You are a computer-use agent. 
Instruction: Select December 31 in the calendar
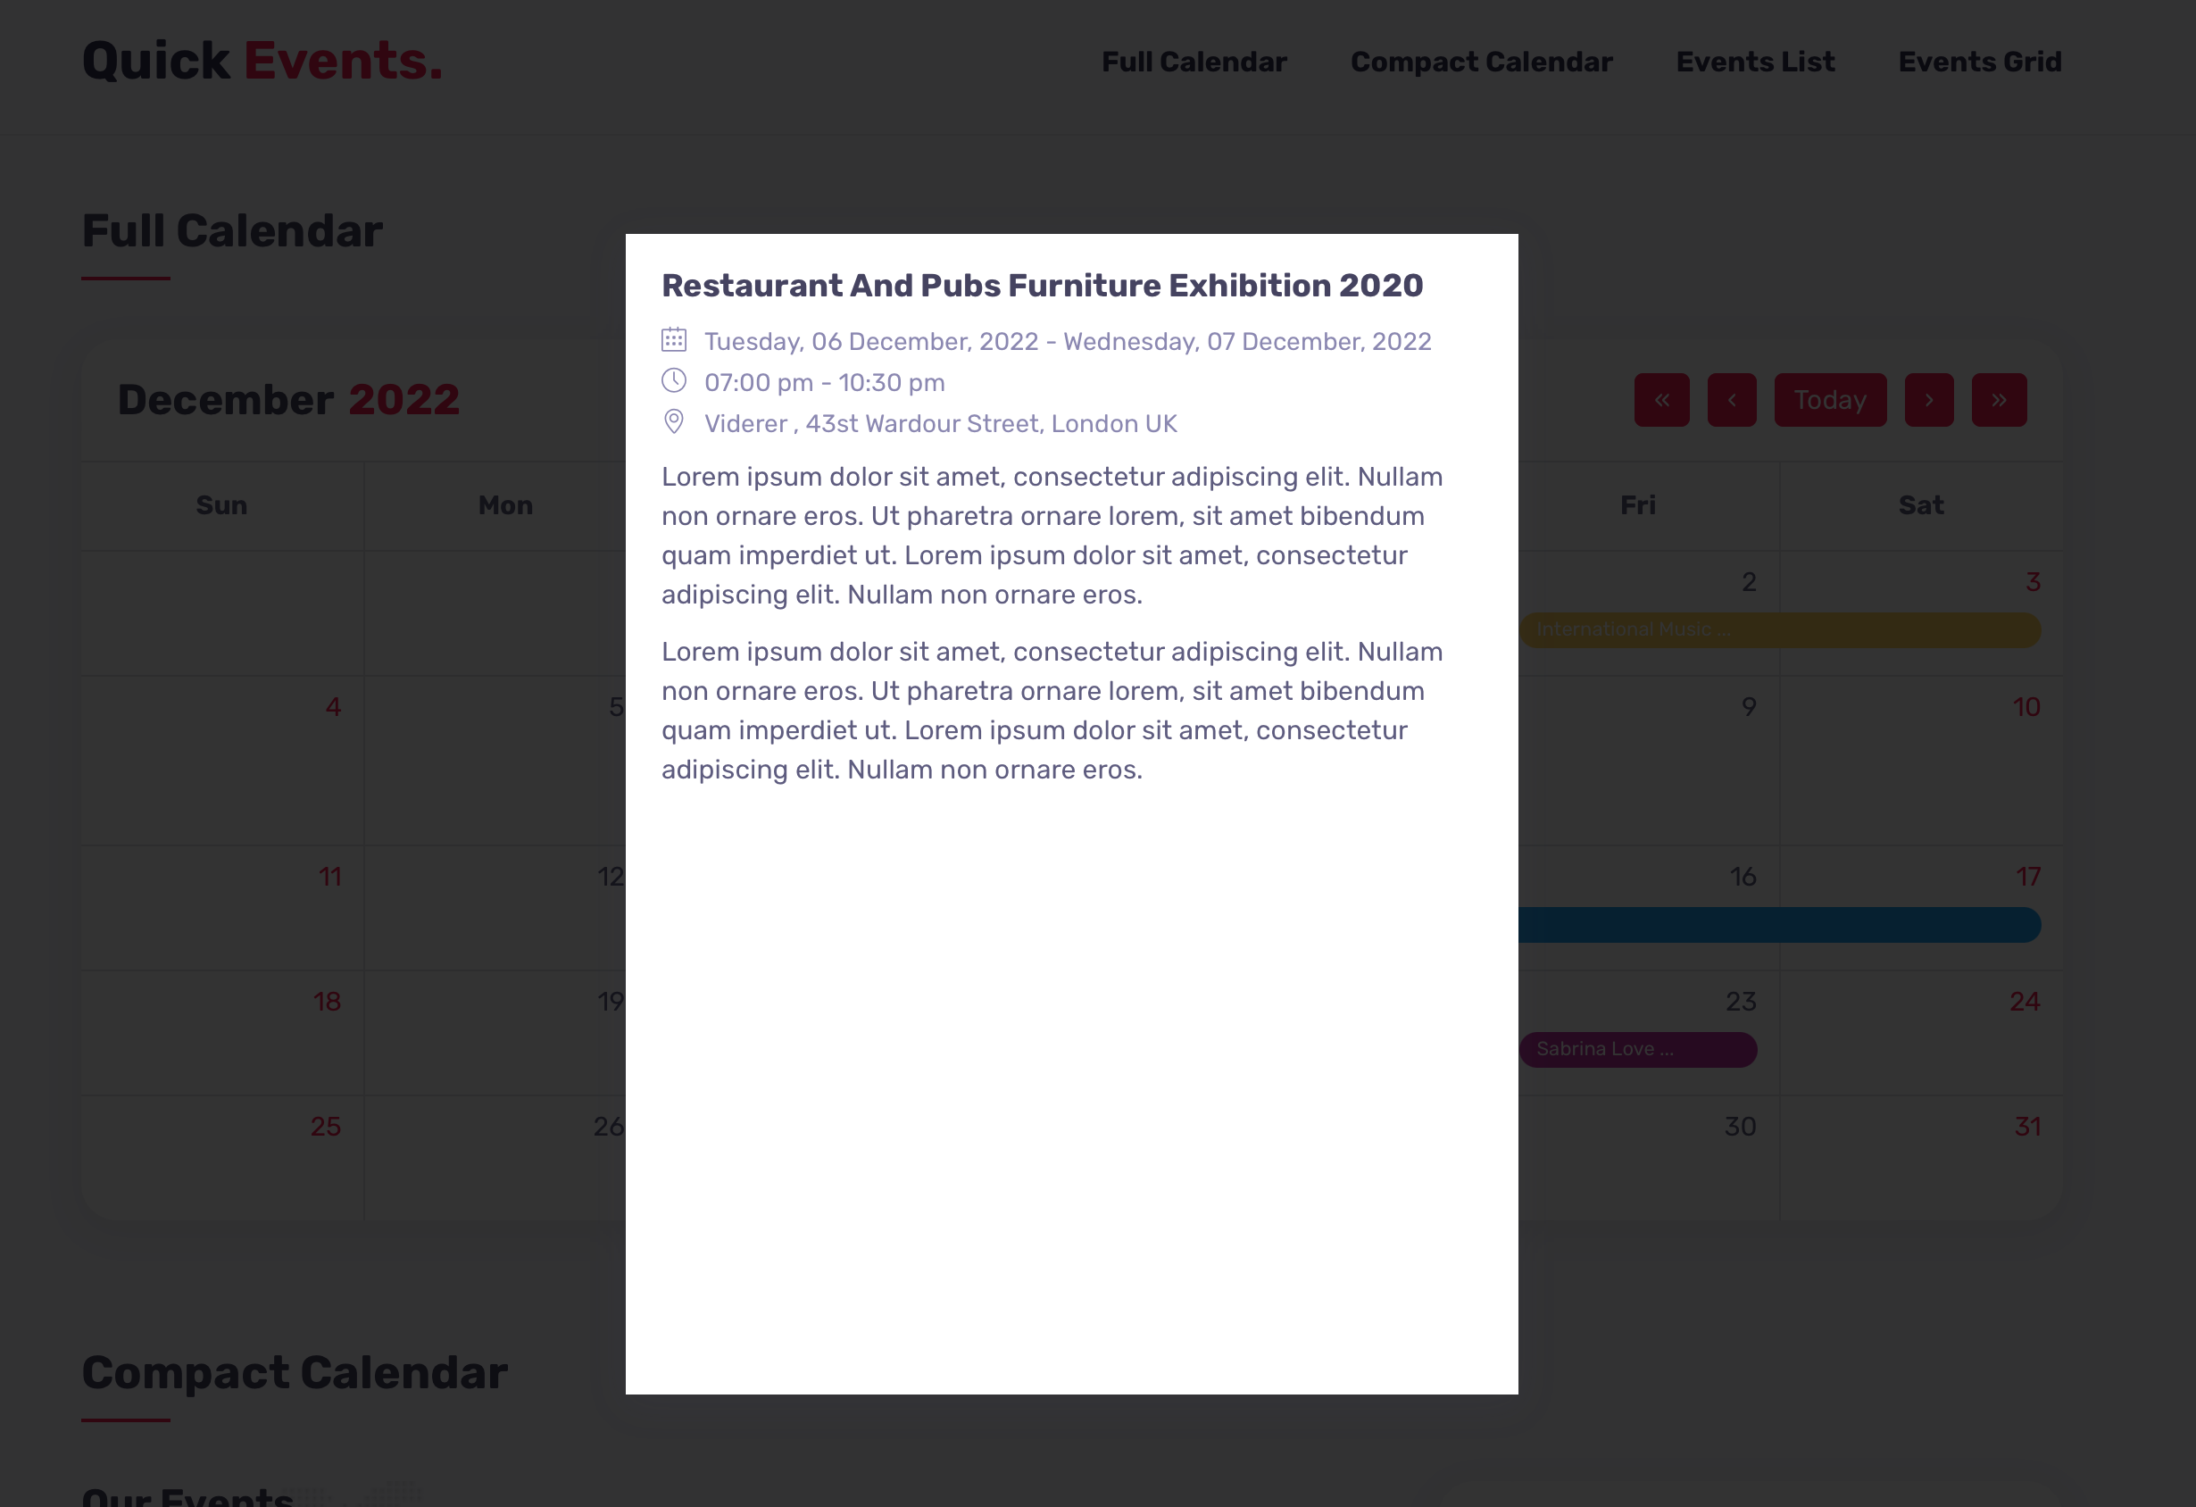tap(2027, 1127)
